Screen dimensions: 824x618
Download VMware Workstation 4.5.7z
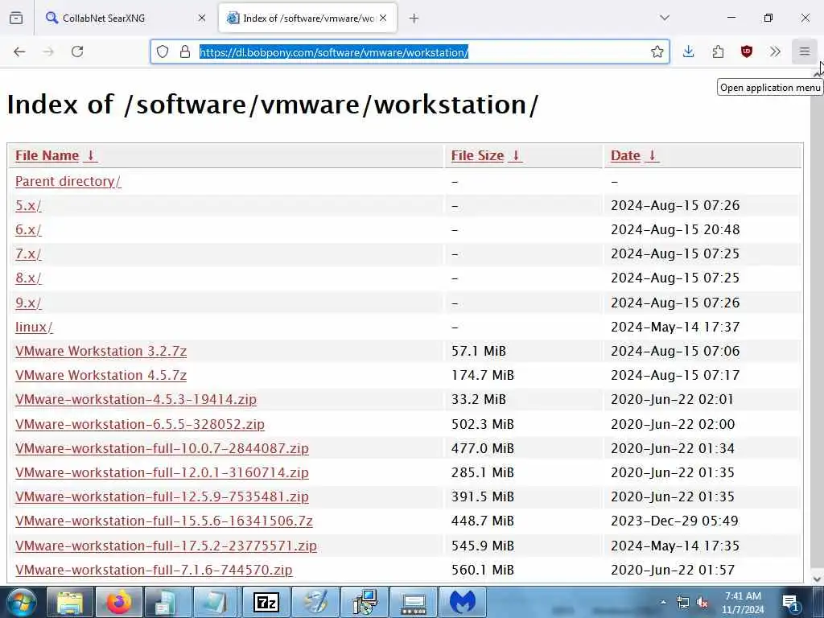click(101, 375)
